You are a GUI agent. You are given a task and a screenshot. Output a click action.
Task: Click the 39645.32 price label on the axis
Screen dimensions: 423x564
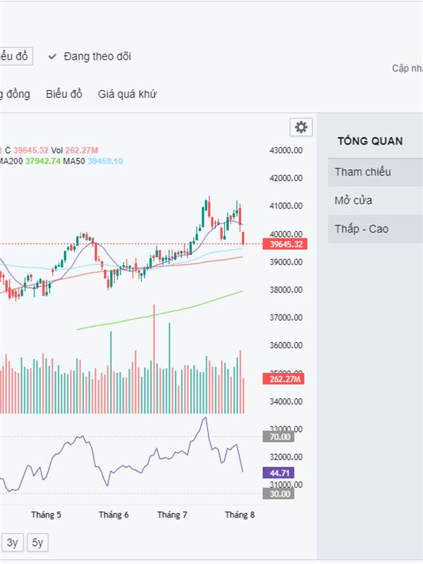(285, 244)
